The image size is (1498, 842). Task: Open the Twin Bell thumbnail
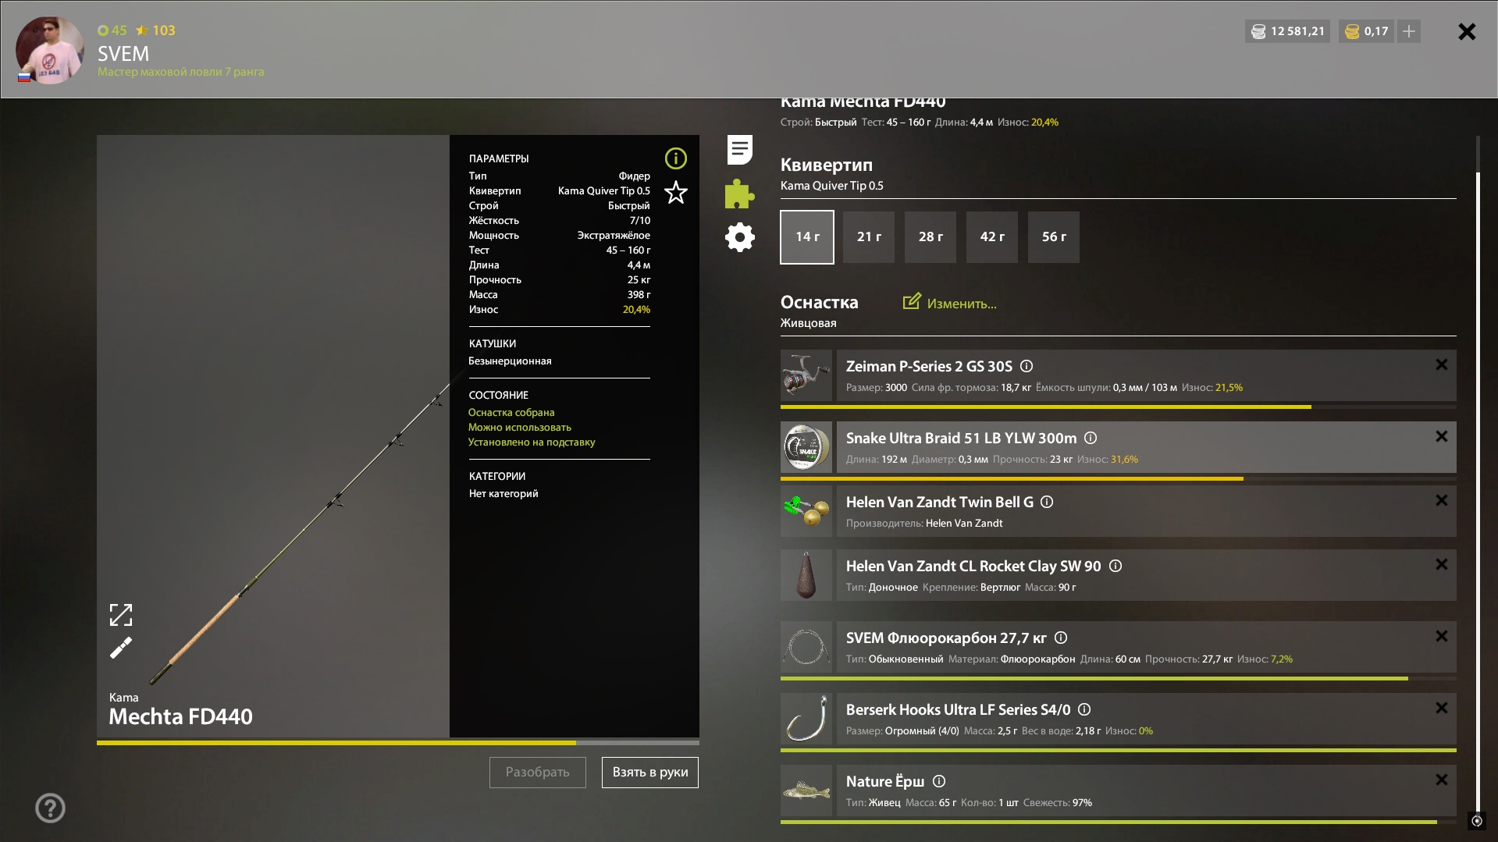pos(806,511)
